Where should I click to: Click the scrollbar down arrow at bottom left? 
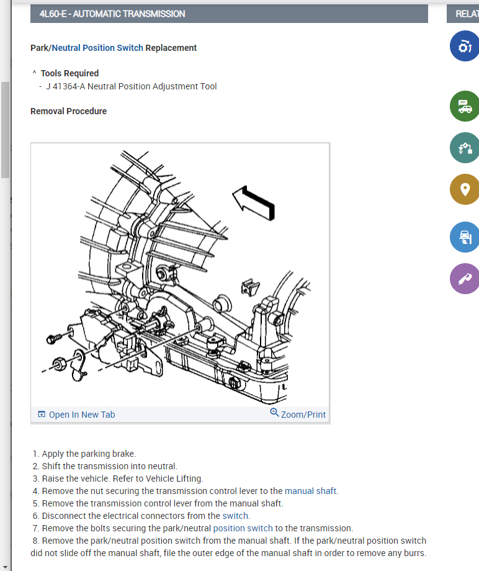5,567
